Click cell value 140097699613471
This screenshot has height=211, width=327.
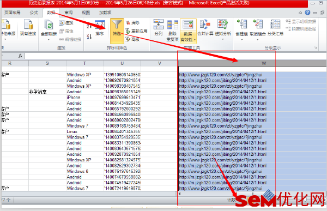[122, 98]
